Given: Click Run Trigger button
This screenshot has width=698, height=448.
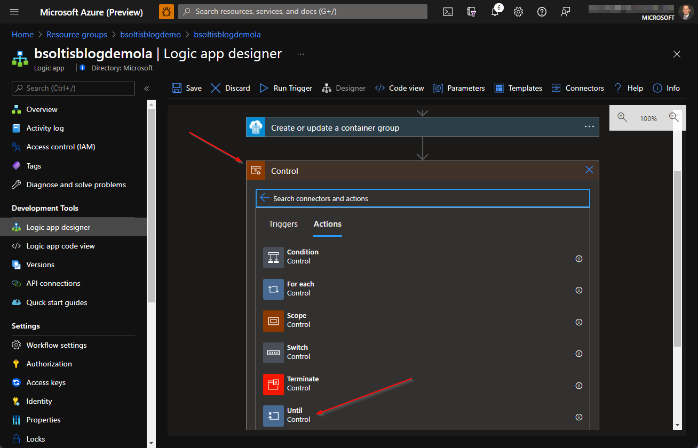Looking at the screenshot, I should [x=286, y=88].
